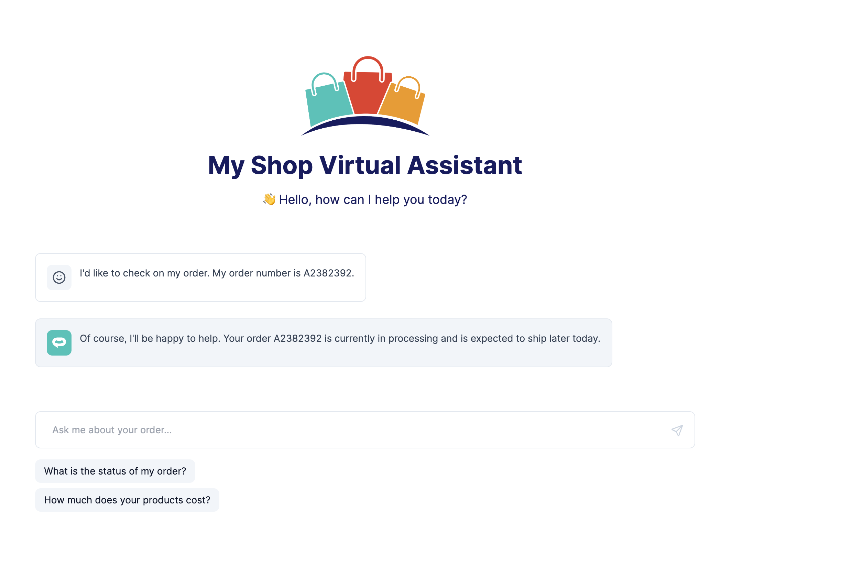
Task: Click the send paper-plane icon
Action: click(x=677, y=430)
